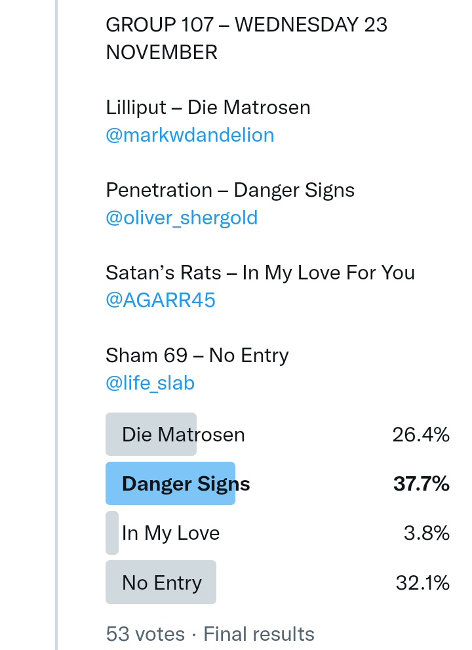This screenshot has width=472, height=650.
Task: Open the @markwdandelion profile mention
Action: pyautogui.click(x=189, y=135)
